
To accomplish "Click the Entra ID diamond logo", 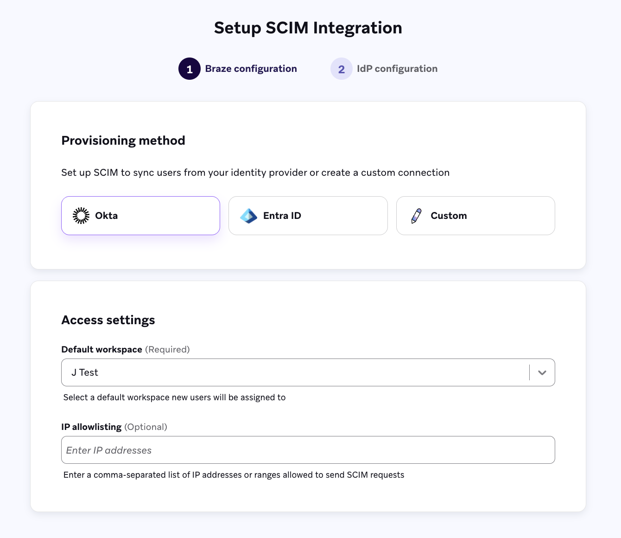I will click(x=248, y=215).
